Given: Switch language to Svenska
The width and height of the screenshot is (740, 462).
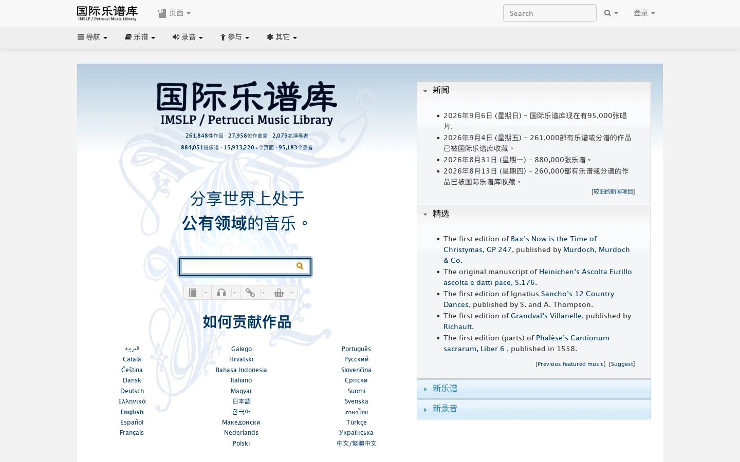Looking at the screenshot, I should click(x=357, y=401).
